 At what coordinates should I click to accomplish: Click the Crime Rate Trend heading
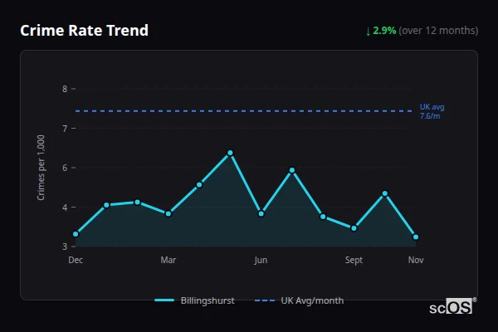pos(84,31)
